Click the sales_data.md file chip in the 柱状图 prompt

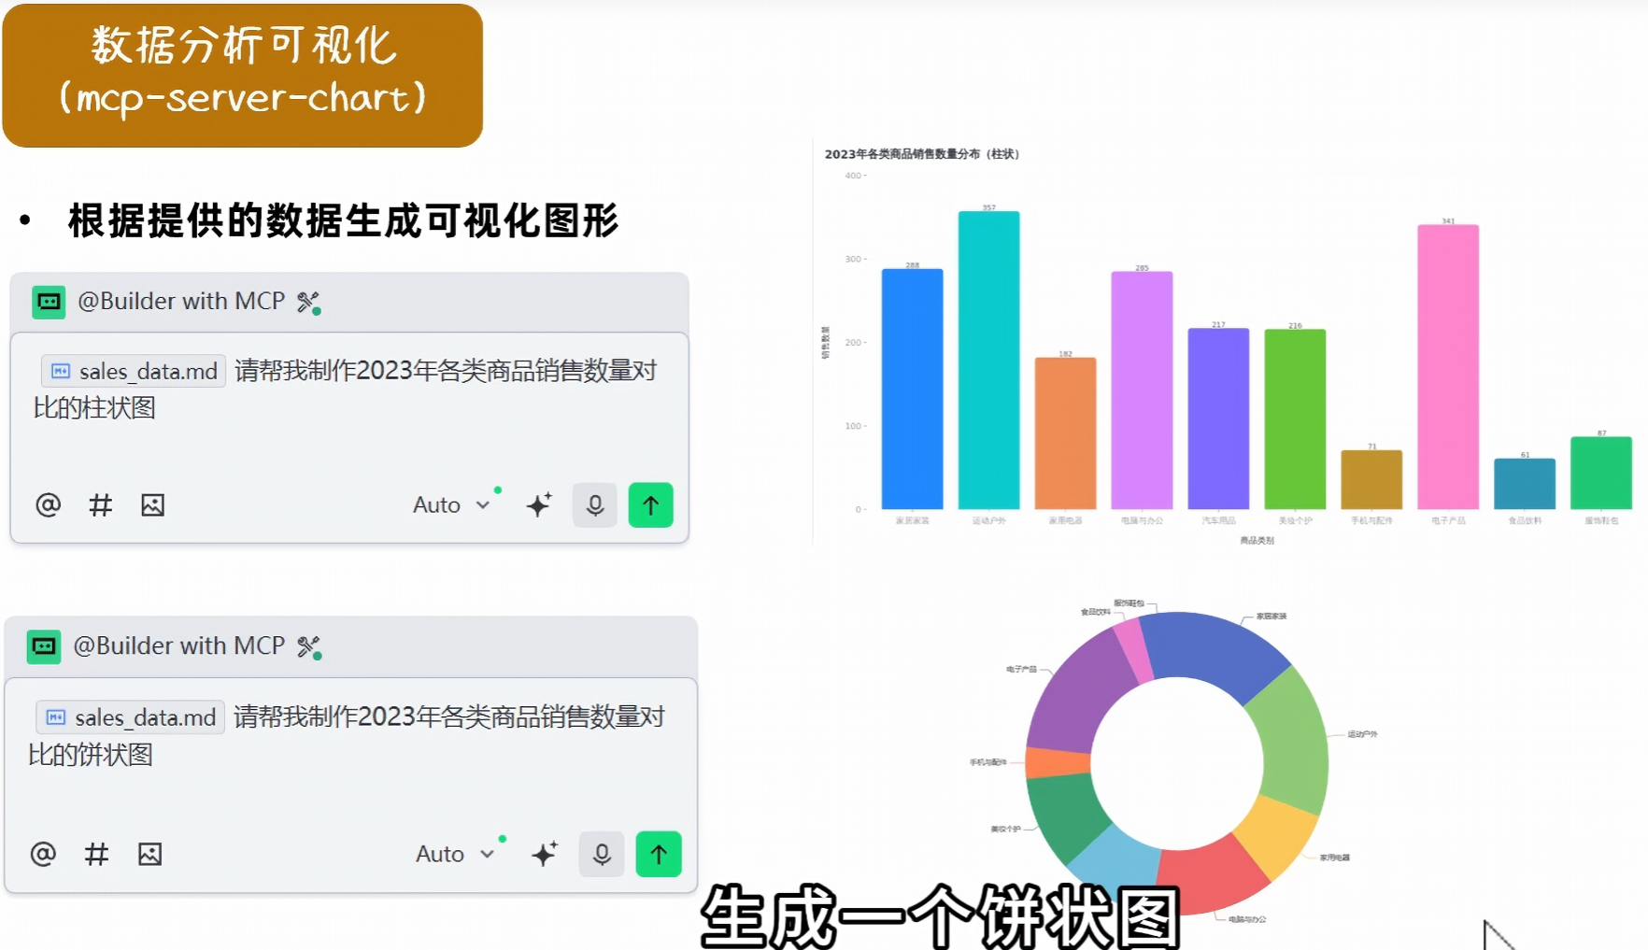134,372
